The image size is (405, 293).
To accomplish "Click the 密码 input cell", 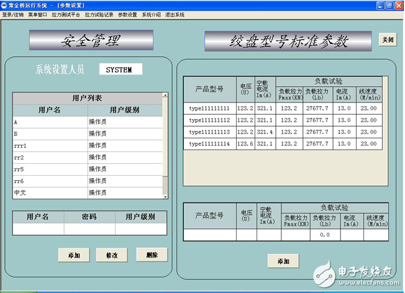I will 89,229.
